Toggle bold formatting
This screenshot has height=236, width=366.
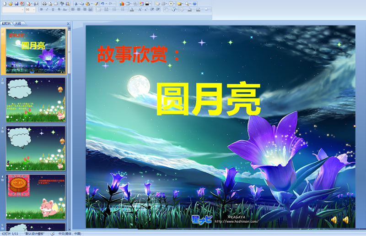coord(42,9)
